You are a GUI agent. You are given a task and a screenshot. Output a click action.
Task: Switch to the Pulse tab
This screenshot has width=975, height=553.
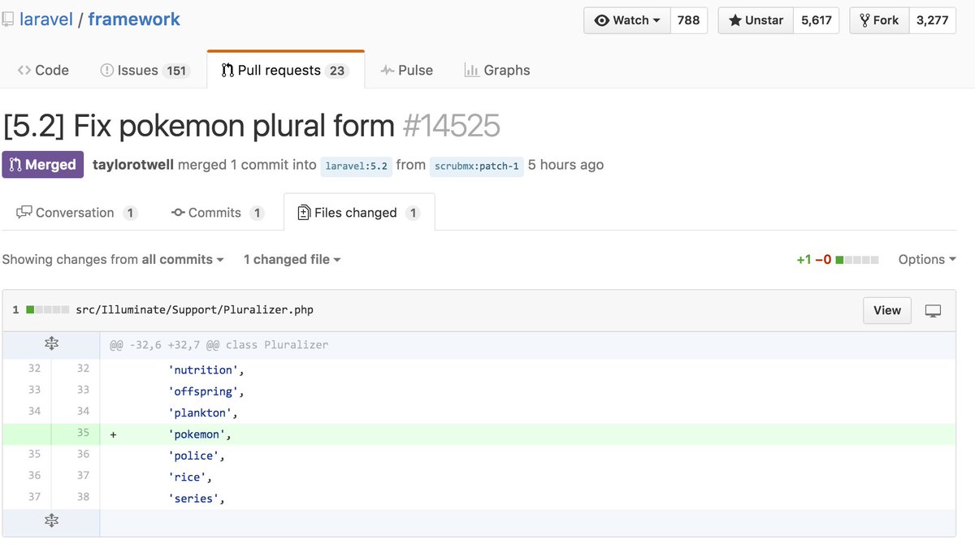click(407, 71)
